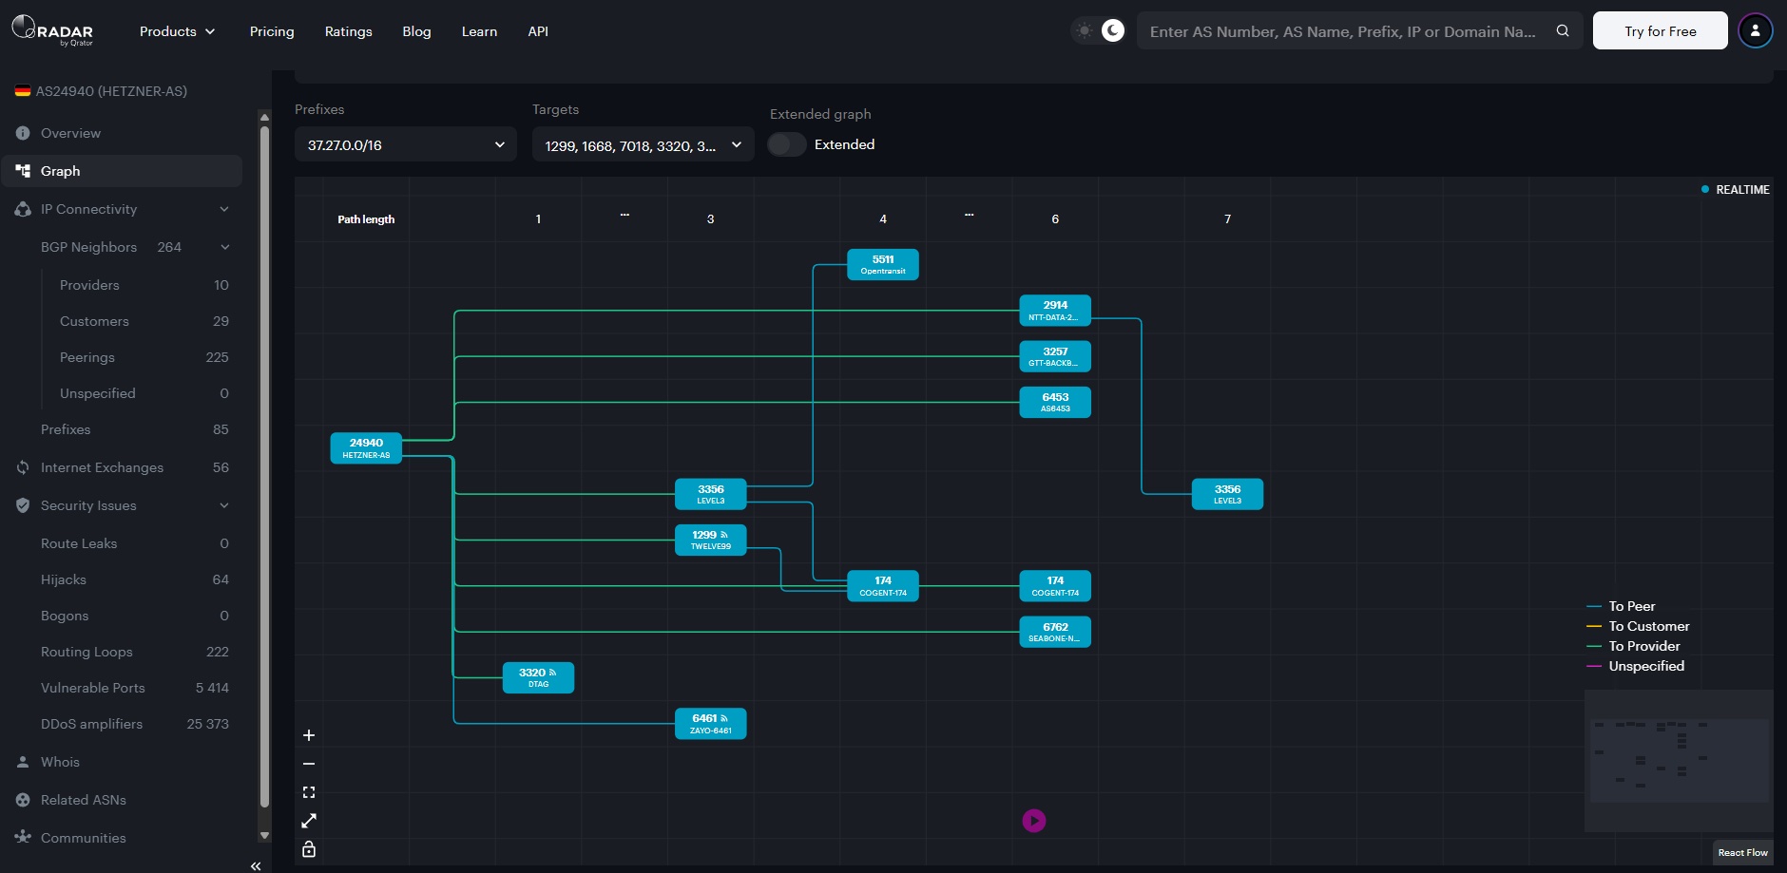
Task: Zoom in with the plus icon
Action: (309, 735)
